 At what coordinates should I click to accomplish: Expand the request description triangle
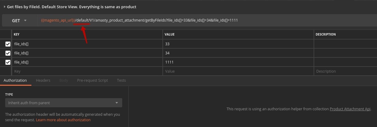5,7
